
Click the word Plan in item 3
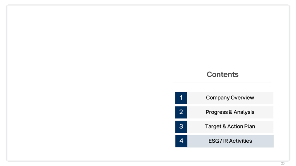249,126
